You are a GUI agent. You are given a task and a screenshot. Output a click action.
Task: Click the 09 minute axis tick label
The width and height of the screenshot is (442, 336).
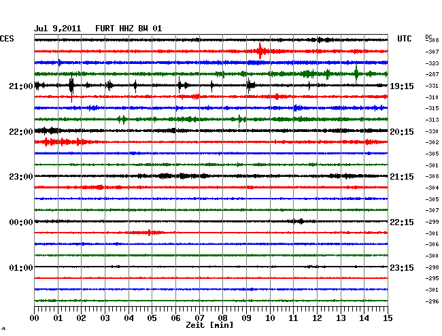tap(246, 318)
